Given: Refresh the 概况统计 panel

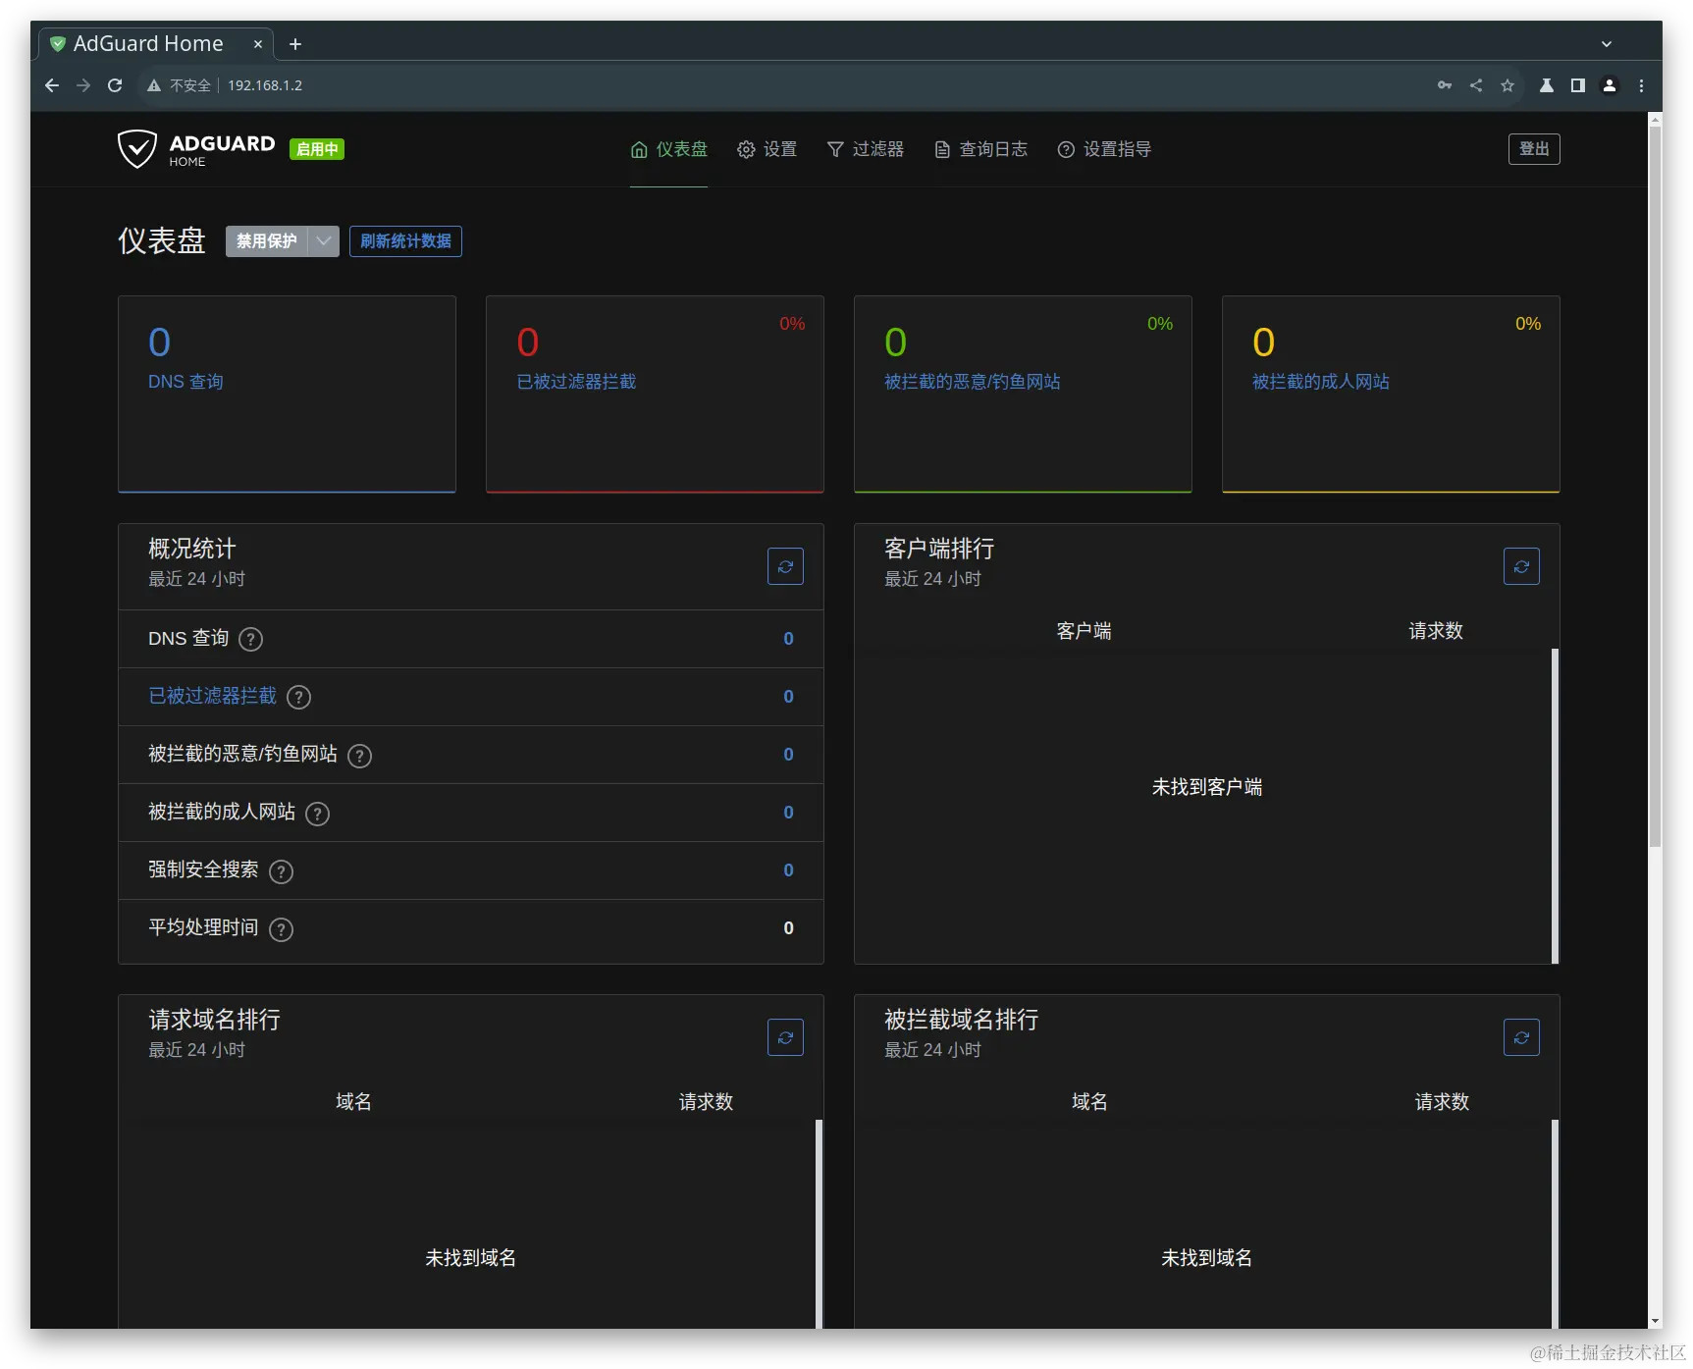Looking at the screenshot, I should [785, 566].
